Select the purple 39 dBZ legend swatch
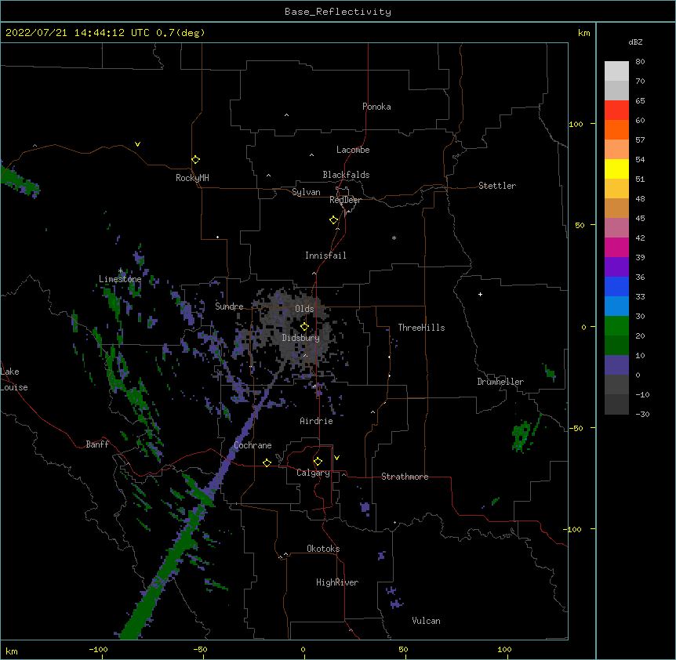The height and width of the screenshot is (660, 676). coord(616,267)
